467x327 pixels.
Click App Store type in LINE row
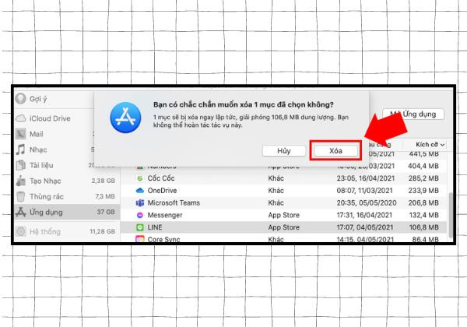283,227
